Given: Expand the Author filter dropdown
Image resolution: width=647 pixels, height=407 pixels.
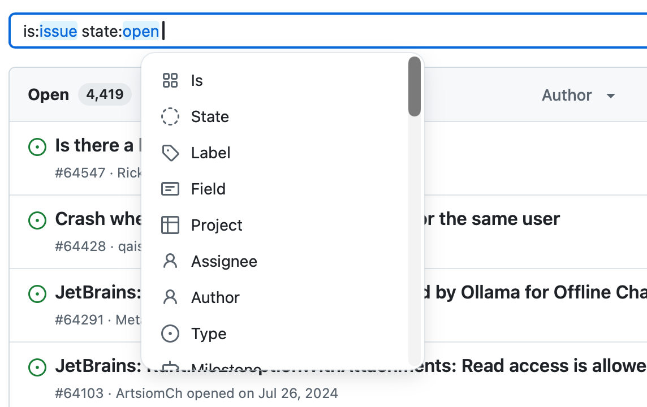Looking at the screenshot, I should (x=567, y=95).
